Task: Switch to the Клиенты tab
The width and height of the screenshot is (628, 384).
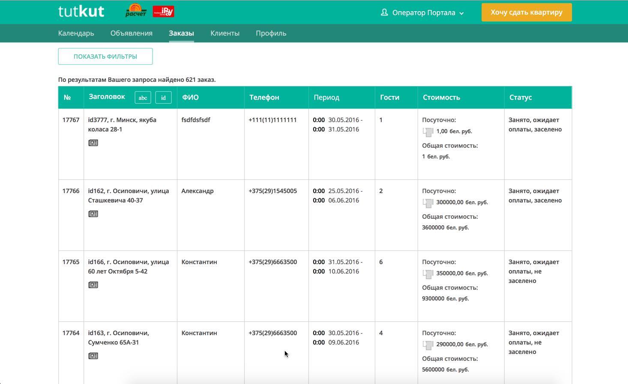Action: pos(224,33)
